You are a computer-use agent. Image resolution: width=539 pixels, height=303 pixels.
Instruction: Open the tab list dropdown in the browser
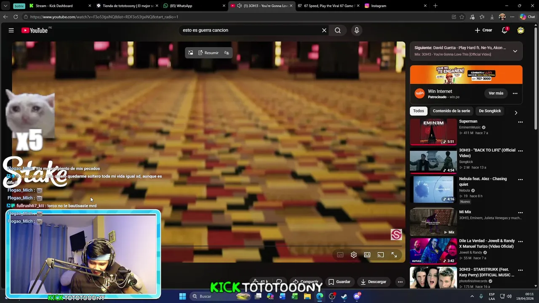pos(5,6)
